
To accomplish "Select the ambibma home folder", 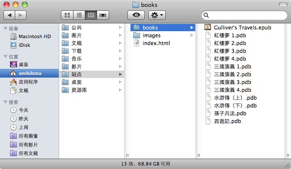I will pos(29,73).
